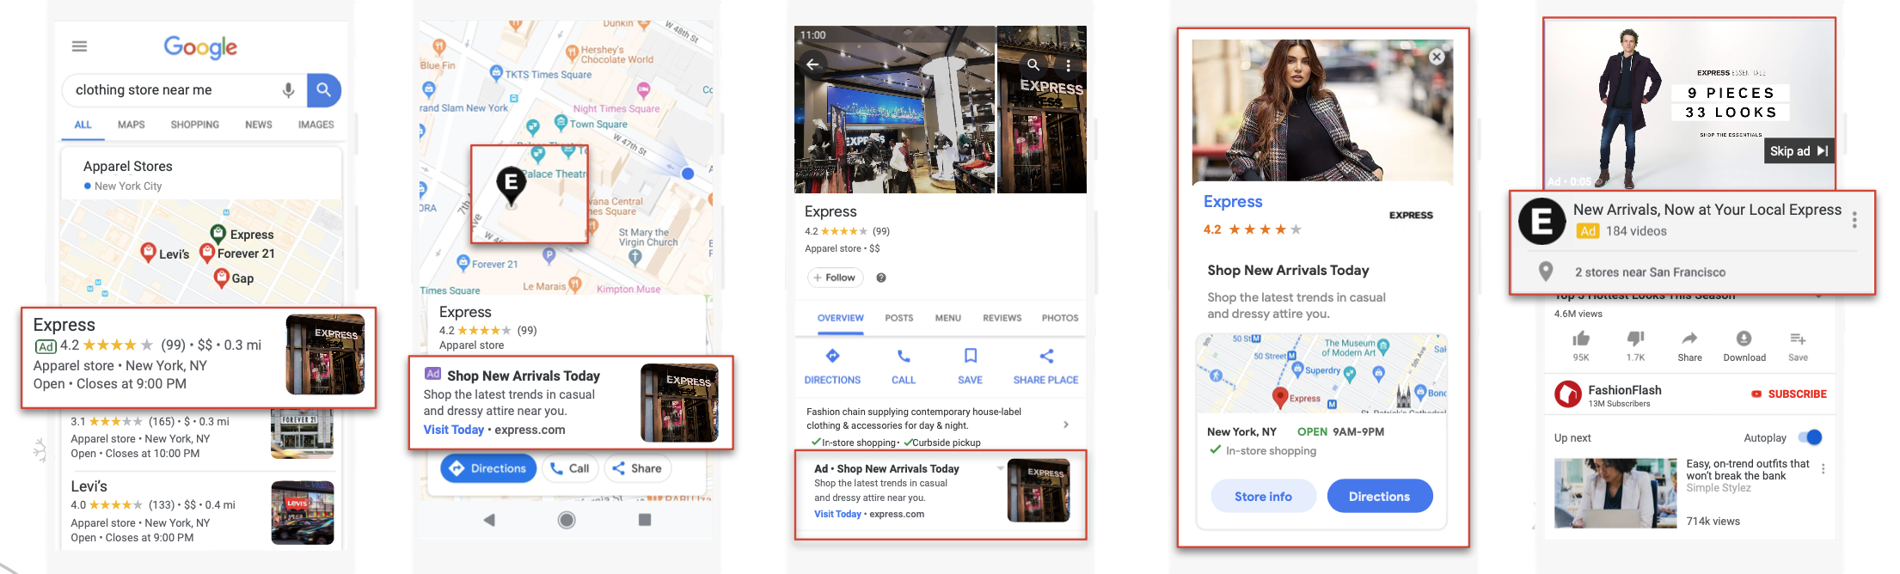
Task: Tap the Android back triangle in the navigation bar
Action: tap(489, 520)
